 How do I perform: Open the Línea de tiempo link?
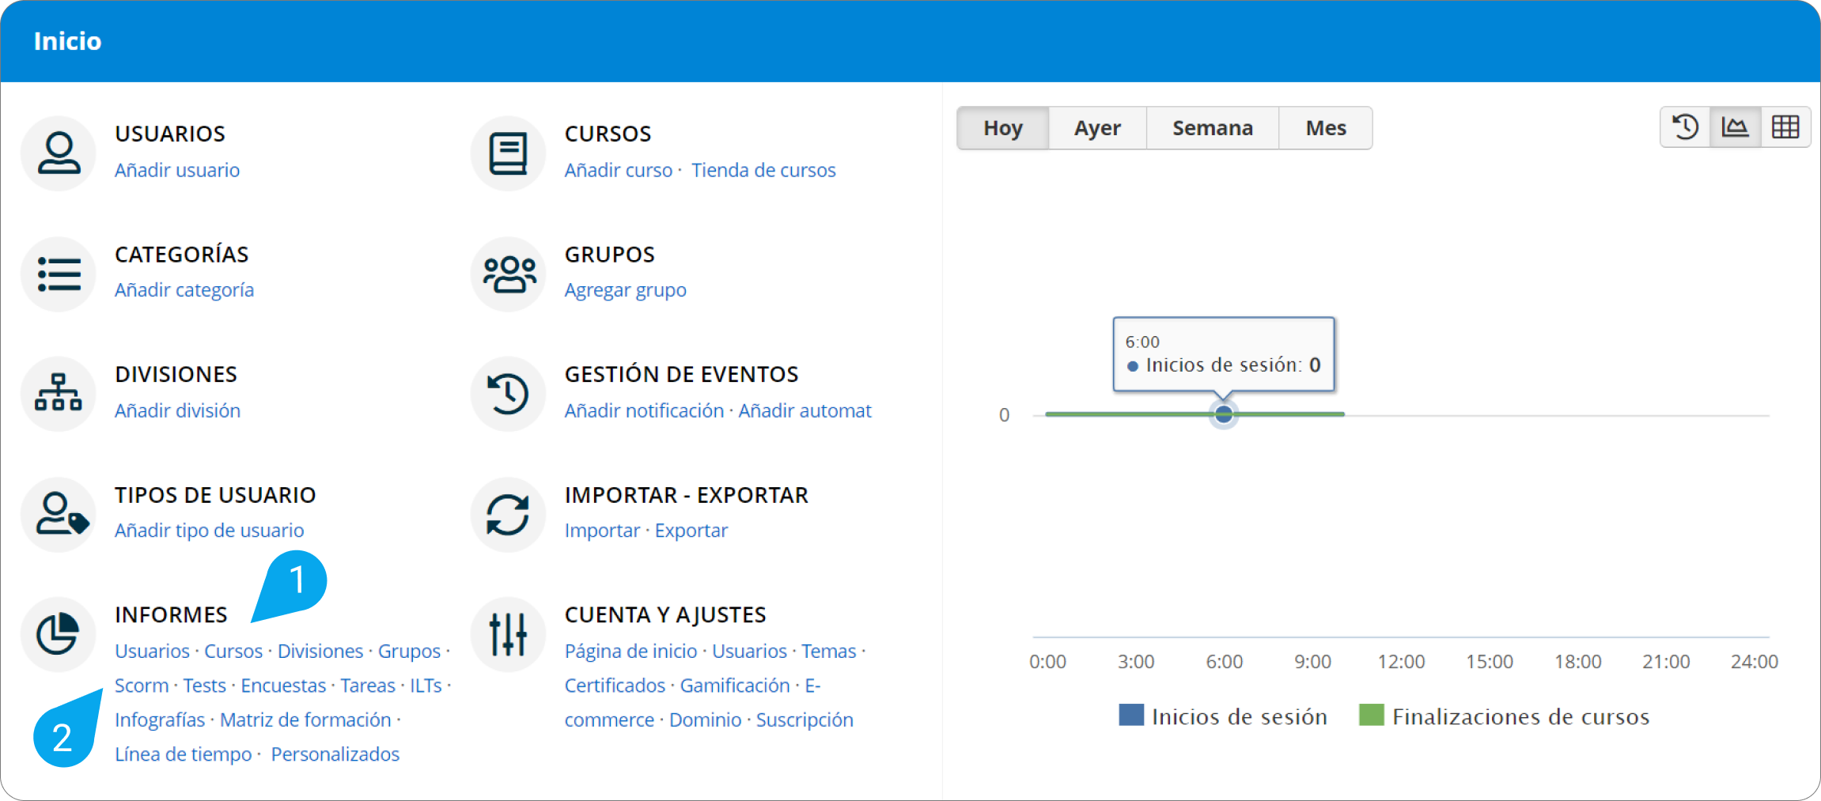pos(184,754)
